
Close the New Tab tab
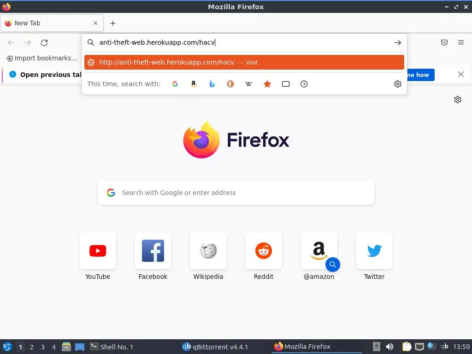[x=95, y=23]
